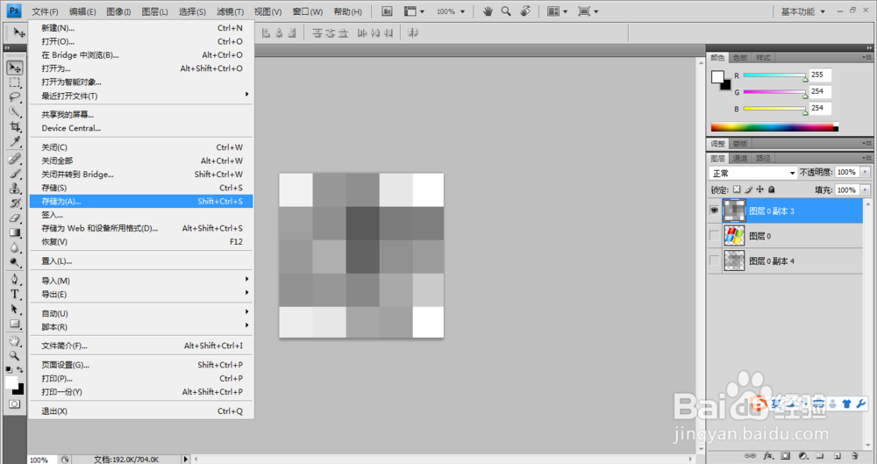Add a layer style with fx button
The height and width of the screenshot is (464, 877).
pyautogui.click(x=768, y=456)
